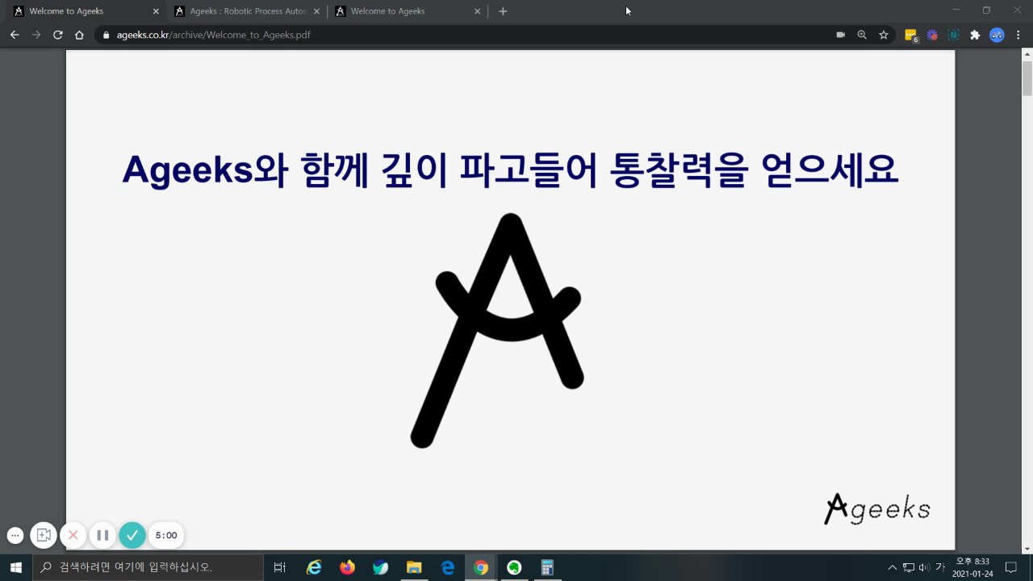Switch to 'Ageeks : Robotic Process' tab
The image size is (1033, 581).
pyautogui.click(x=249, y=11)
